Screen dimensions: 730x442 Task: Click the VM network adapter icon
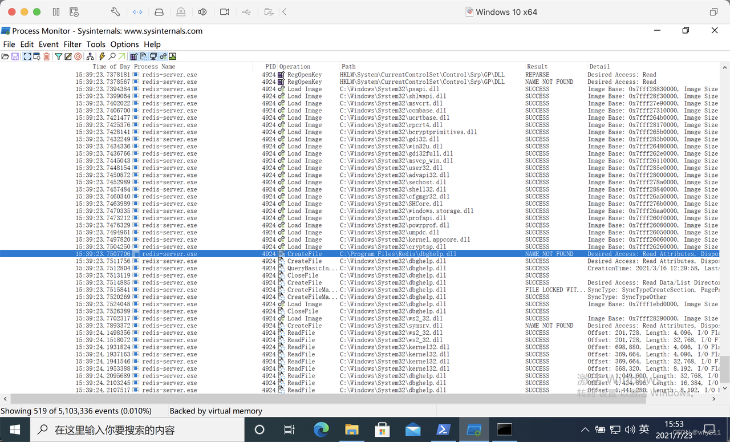pos(137,12)
